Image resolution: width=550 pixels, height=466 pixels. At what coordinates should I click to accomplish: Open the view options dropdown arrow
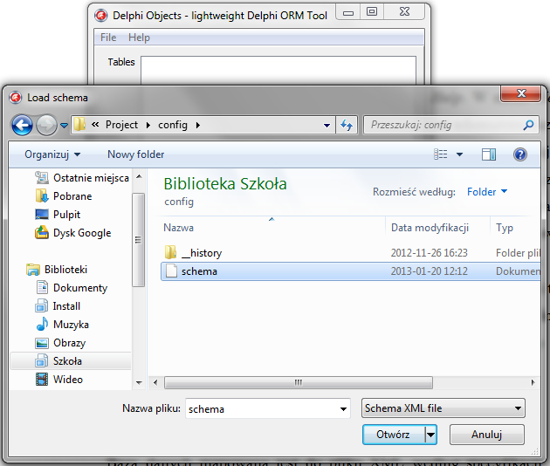(459, 154)
